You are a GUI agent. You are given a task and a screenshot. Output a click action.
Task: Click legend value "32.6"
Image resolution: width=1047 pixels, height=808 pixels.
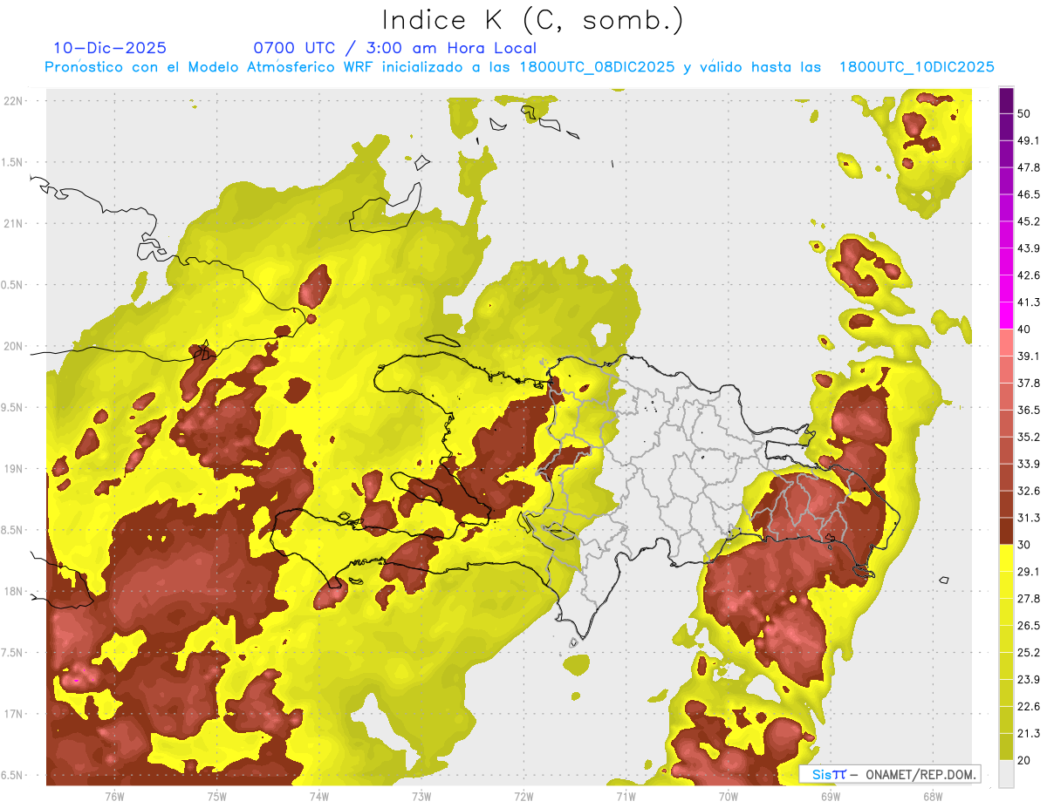point(1029,491)
